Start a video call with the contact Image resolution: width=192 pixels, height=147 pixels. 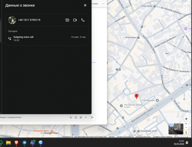coord(75,20)
